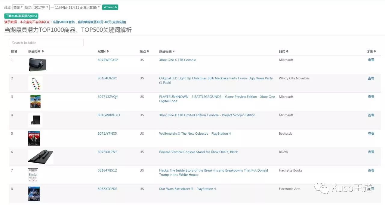Viewport: 385px width, 205px height.
Task: Click the 商品标题 descending sort arrow
Action: point(174,52)
